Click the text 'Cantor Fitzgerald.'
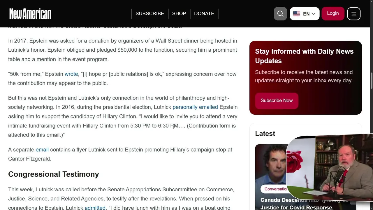373x210 pixels. coord(30,159)
